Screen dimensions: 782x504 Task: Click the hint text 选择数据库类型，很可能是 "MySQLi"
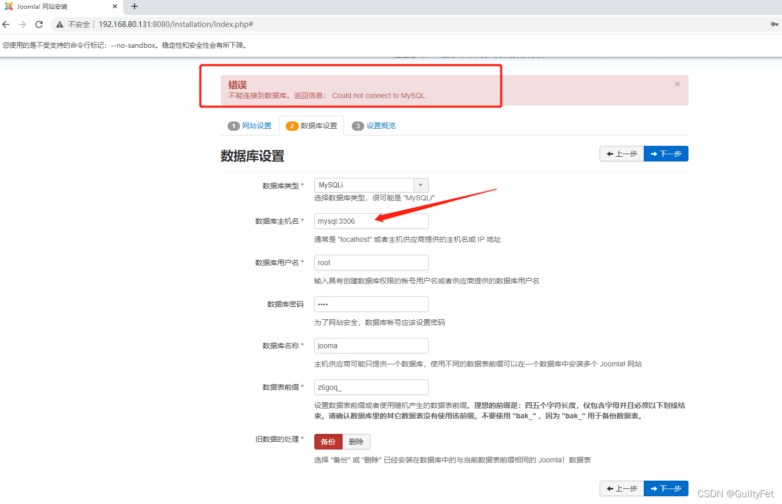click(374, 198)
